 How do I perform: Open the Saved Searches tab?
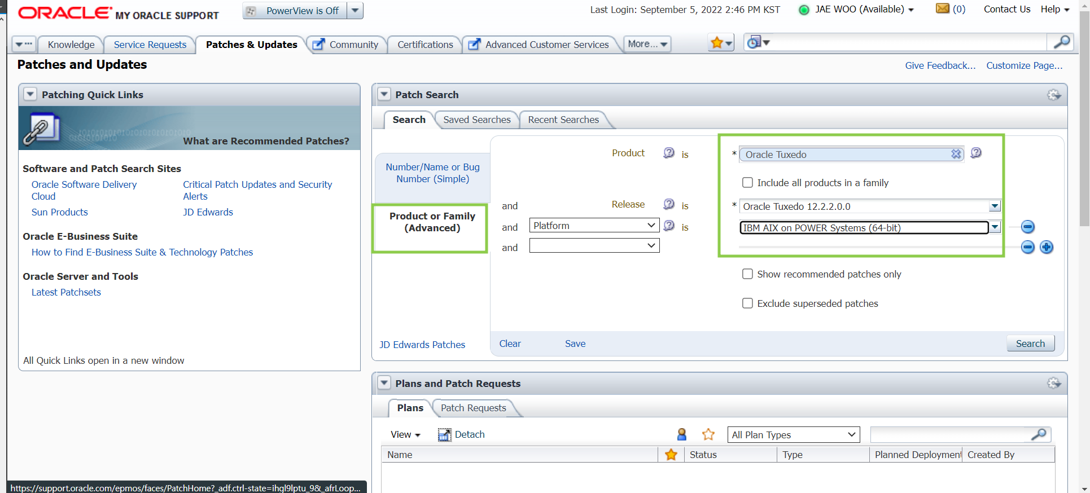pyautogui.click(x=476, y=120)
